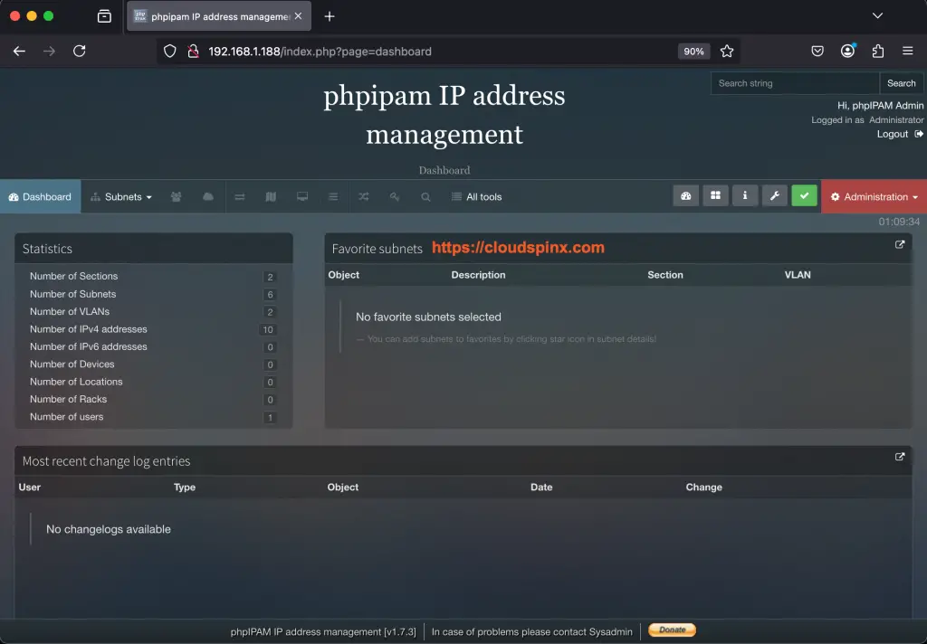
Task: Click inside the Search string input field
Action: (x=794, y=83)
